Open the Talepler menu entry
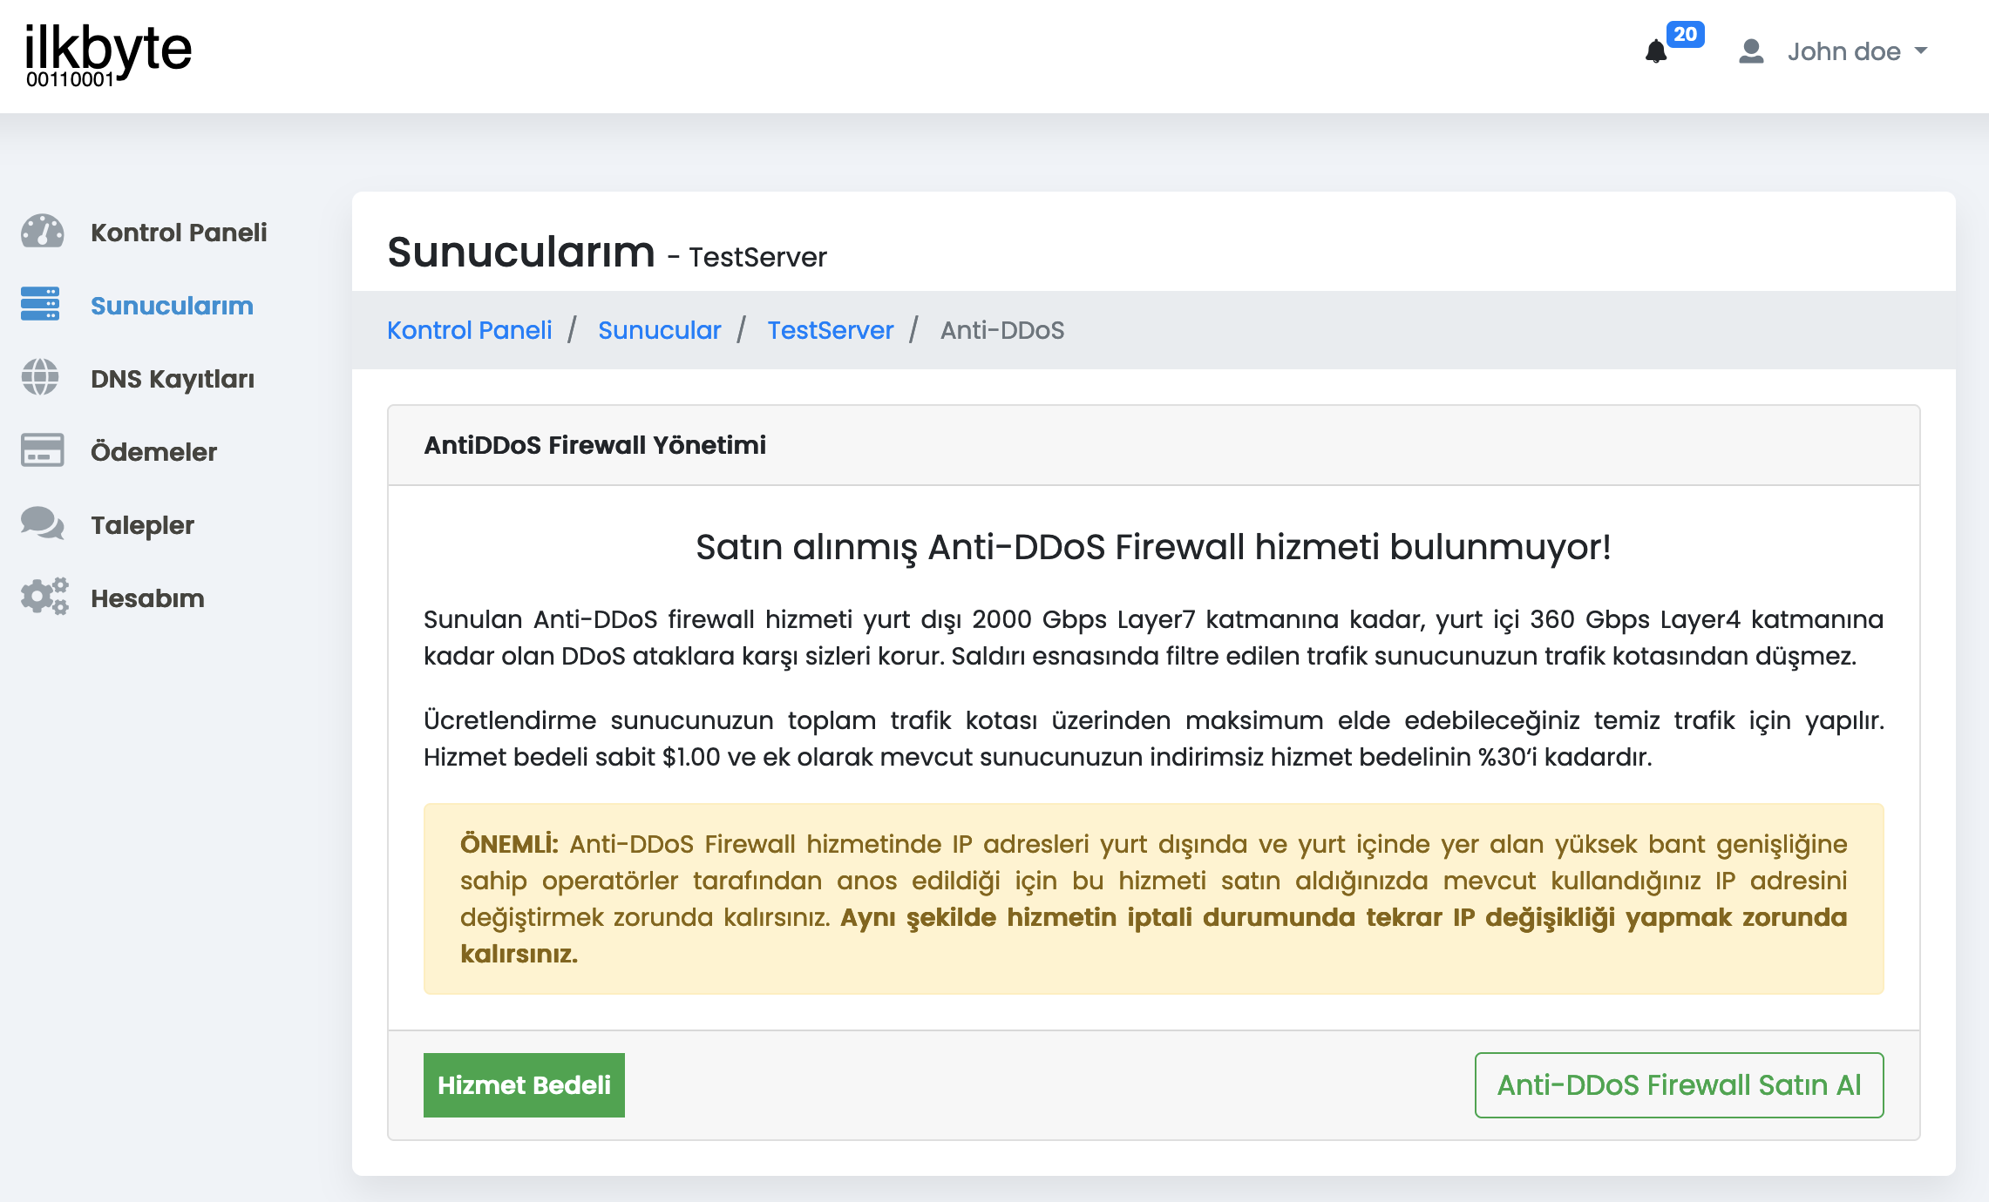 pyautogui.click(x=142, y=525)
